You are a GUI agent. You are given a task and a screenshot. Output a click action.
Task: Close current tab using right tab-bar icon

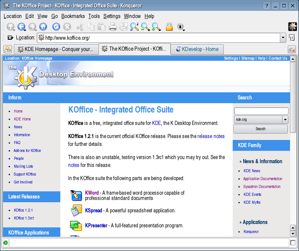(292, 50)
